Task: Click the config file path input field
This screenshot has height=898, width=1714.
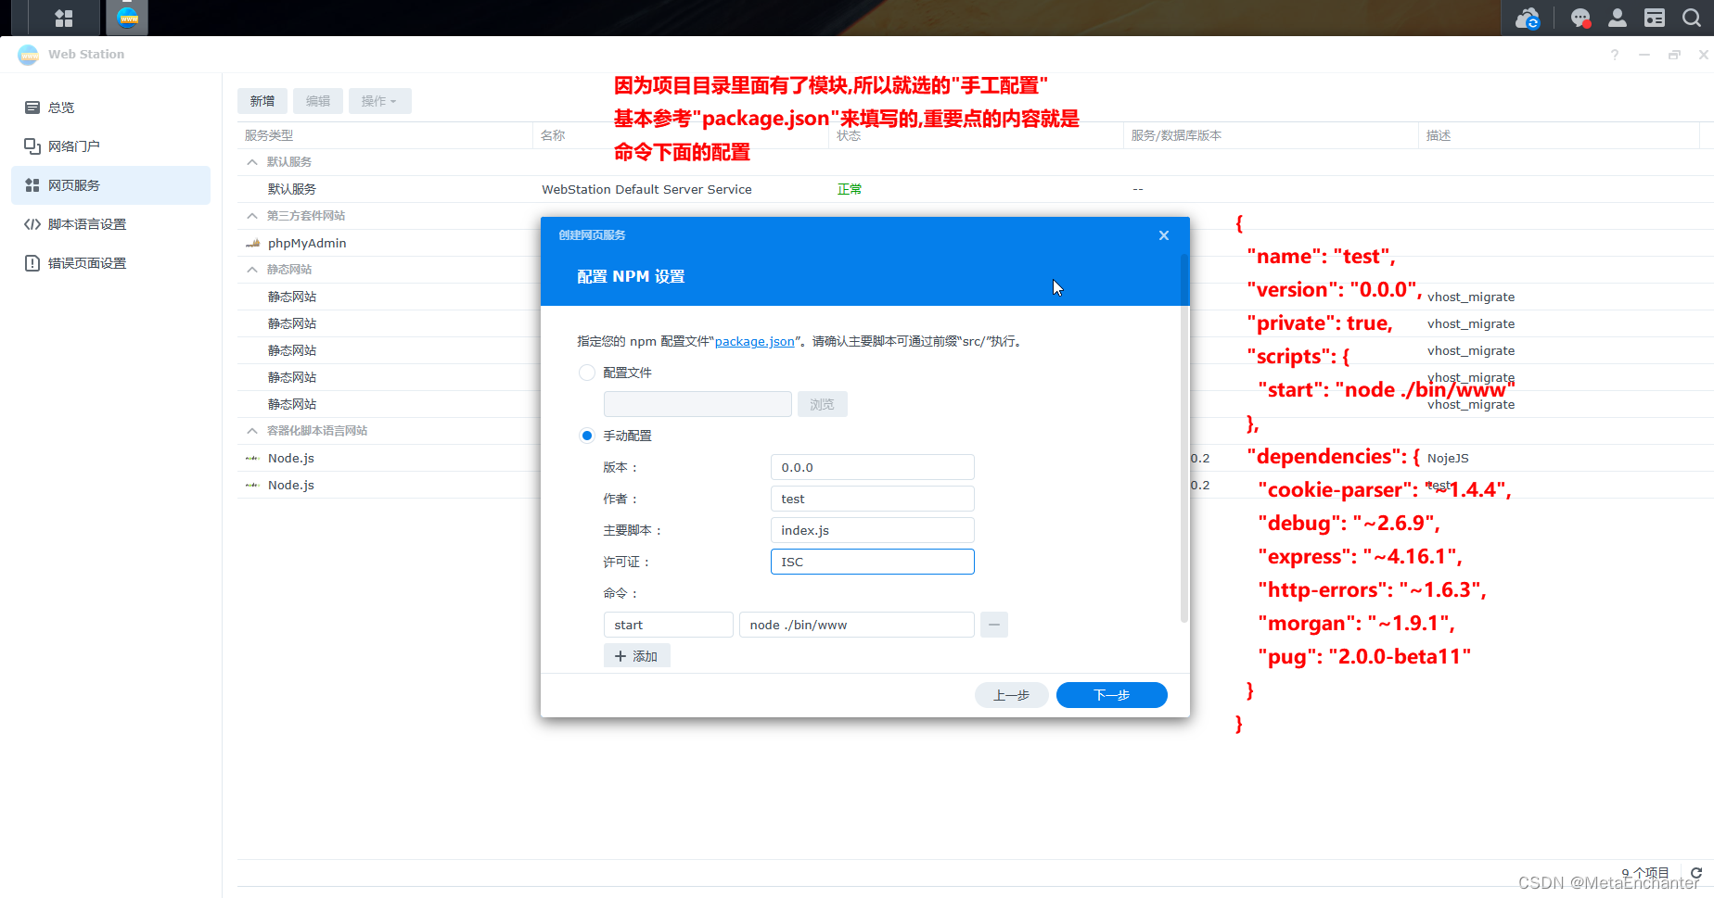Action: (x=697, y=404)
